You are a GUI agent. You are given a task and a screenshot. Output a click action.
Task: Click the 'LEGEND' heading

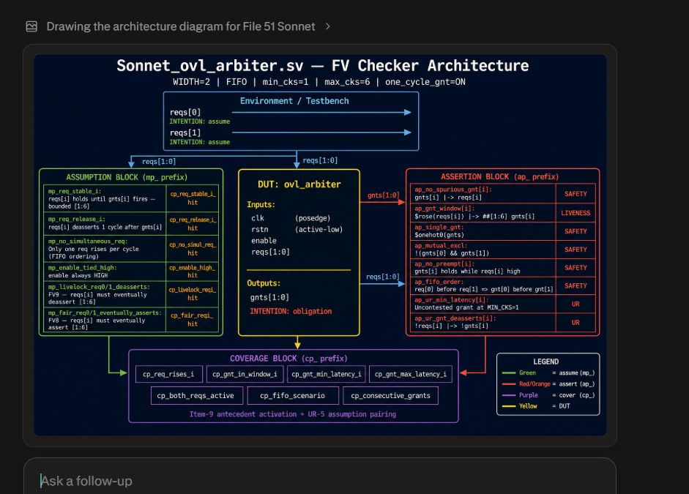(x=545, y=362)
